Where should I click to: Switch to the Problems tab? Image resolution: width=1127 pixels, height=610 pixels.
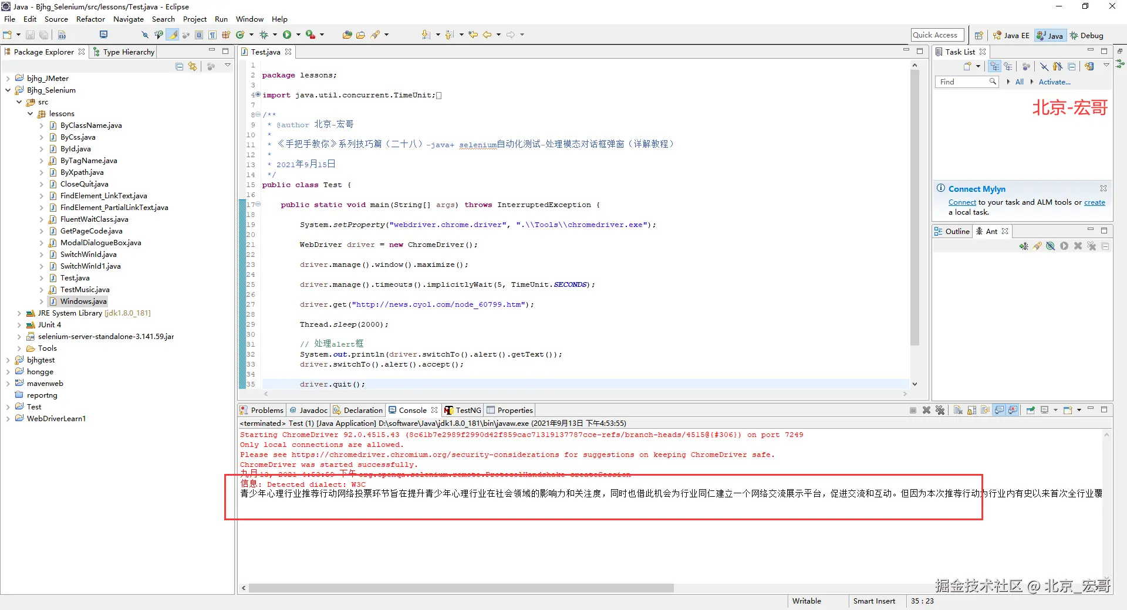coord(262,410)
